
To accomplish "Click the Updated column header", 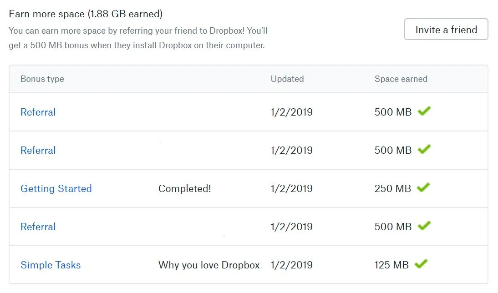I will (x=287, y=79).
